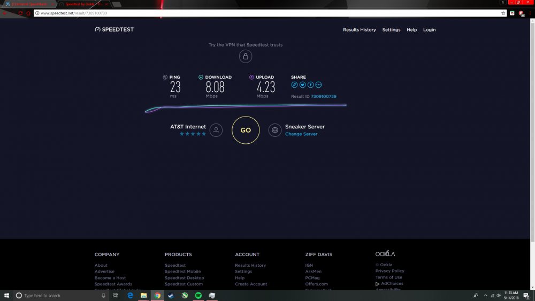Share result on Facebook

(310, 85)
